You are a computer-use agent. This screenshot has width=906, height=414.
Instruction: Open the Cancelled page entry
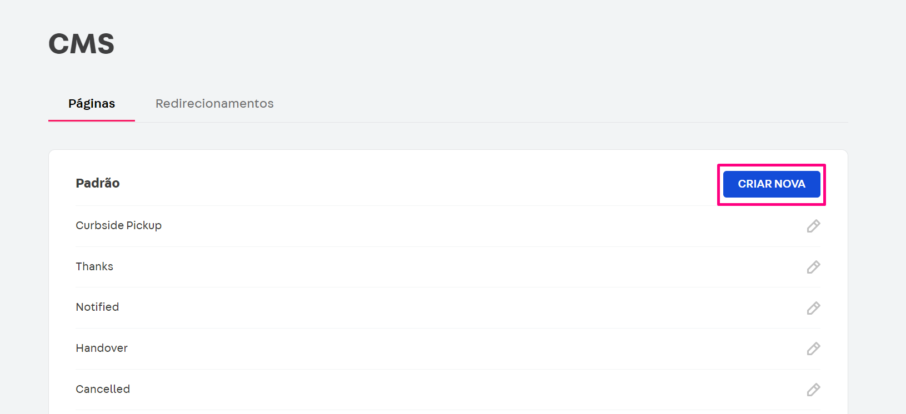pyautogui.click(x=103, y=389)
